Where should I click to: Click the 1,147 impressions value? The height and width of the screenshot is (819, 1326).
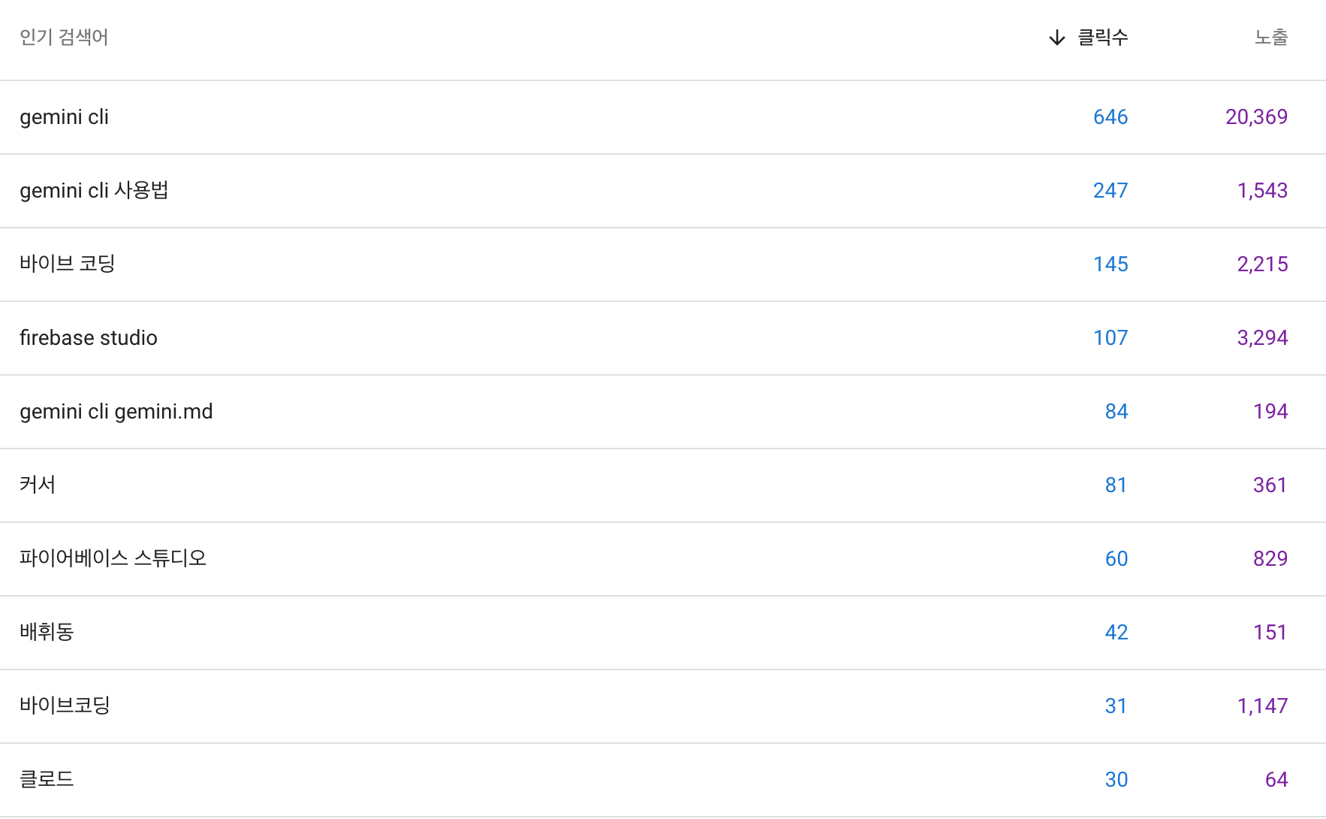[1263, 706]
